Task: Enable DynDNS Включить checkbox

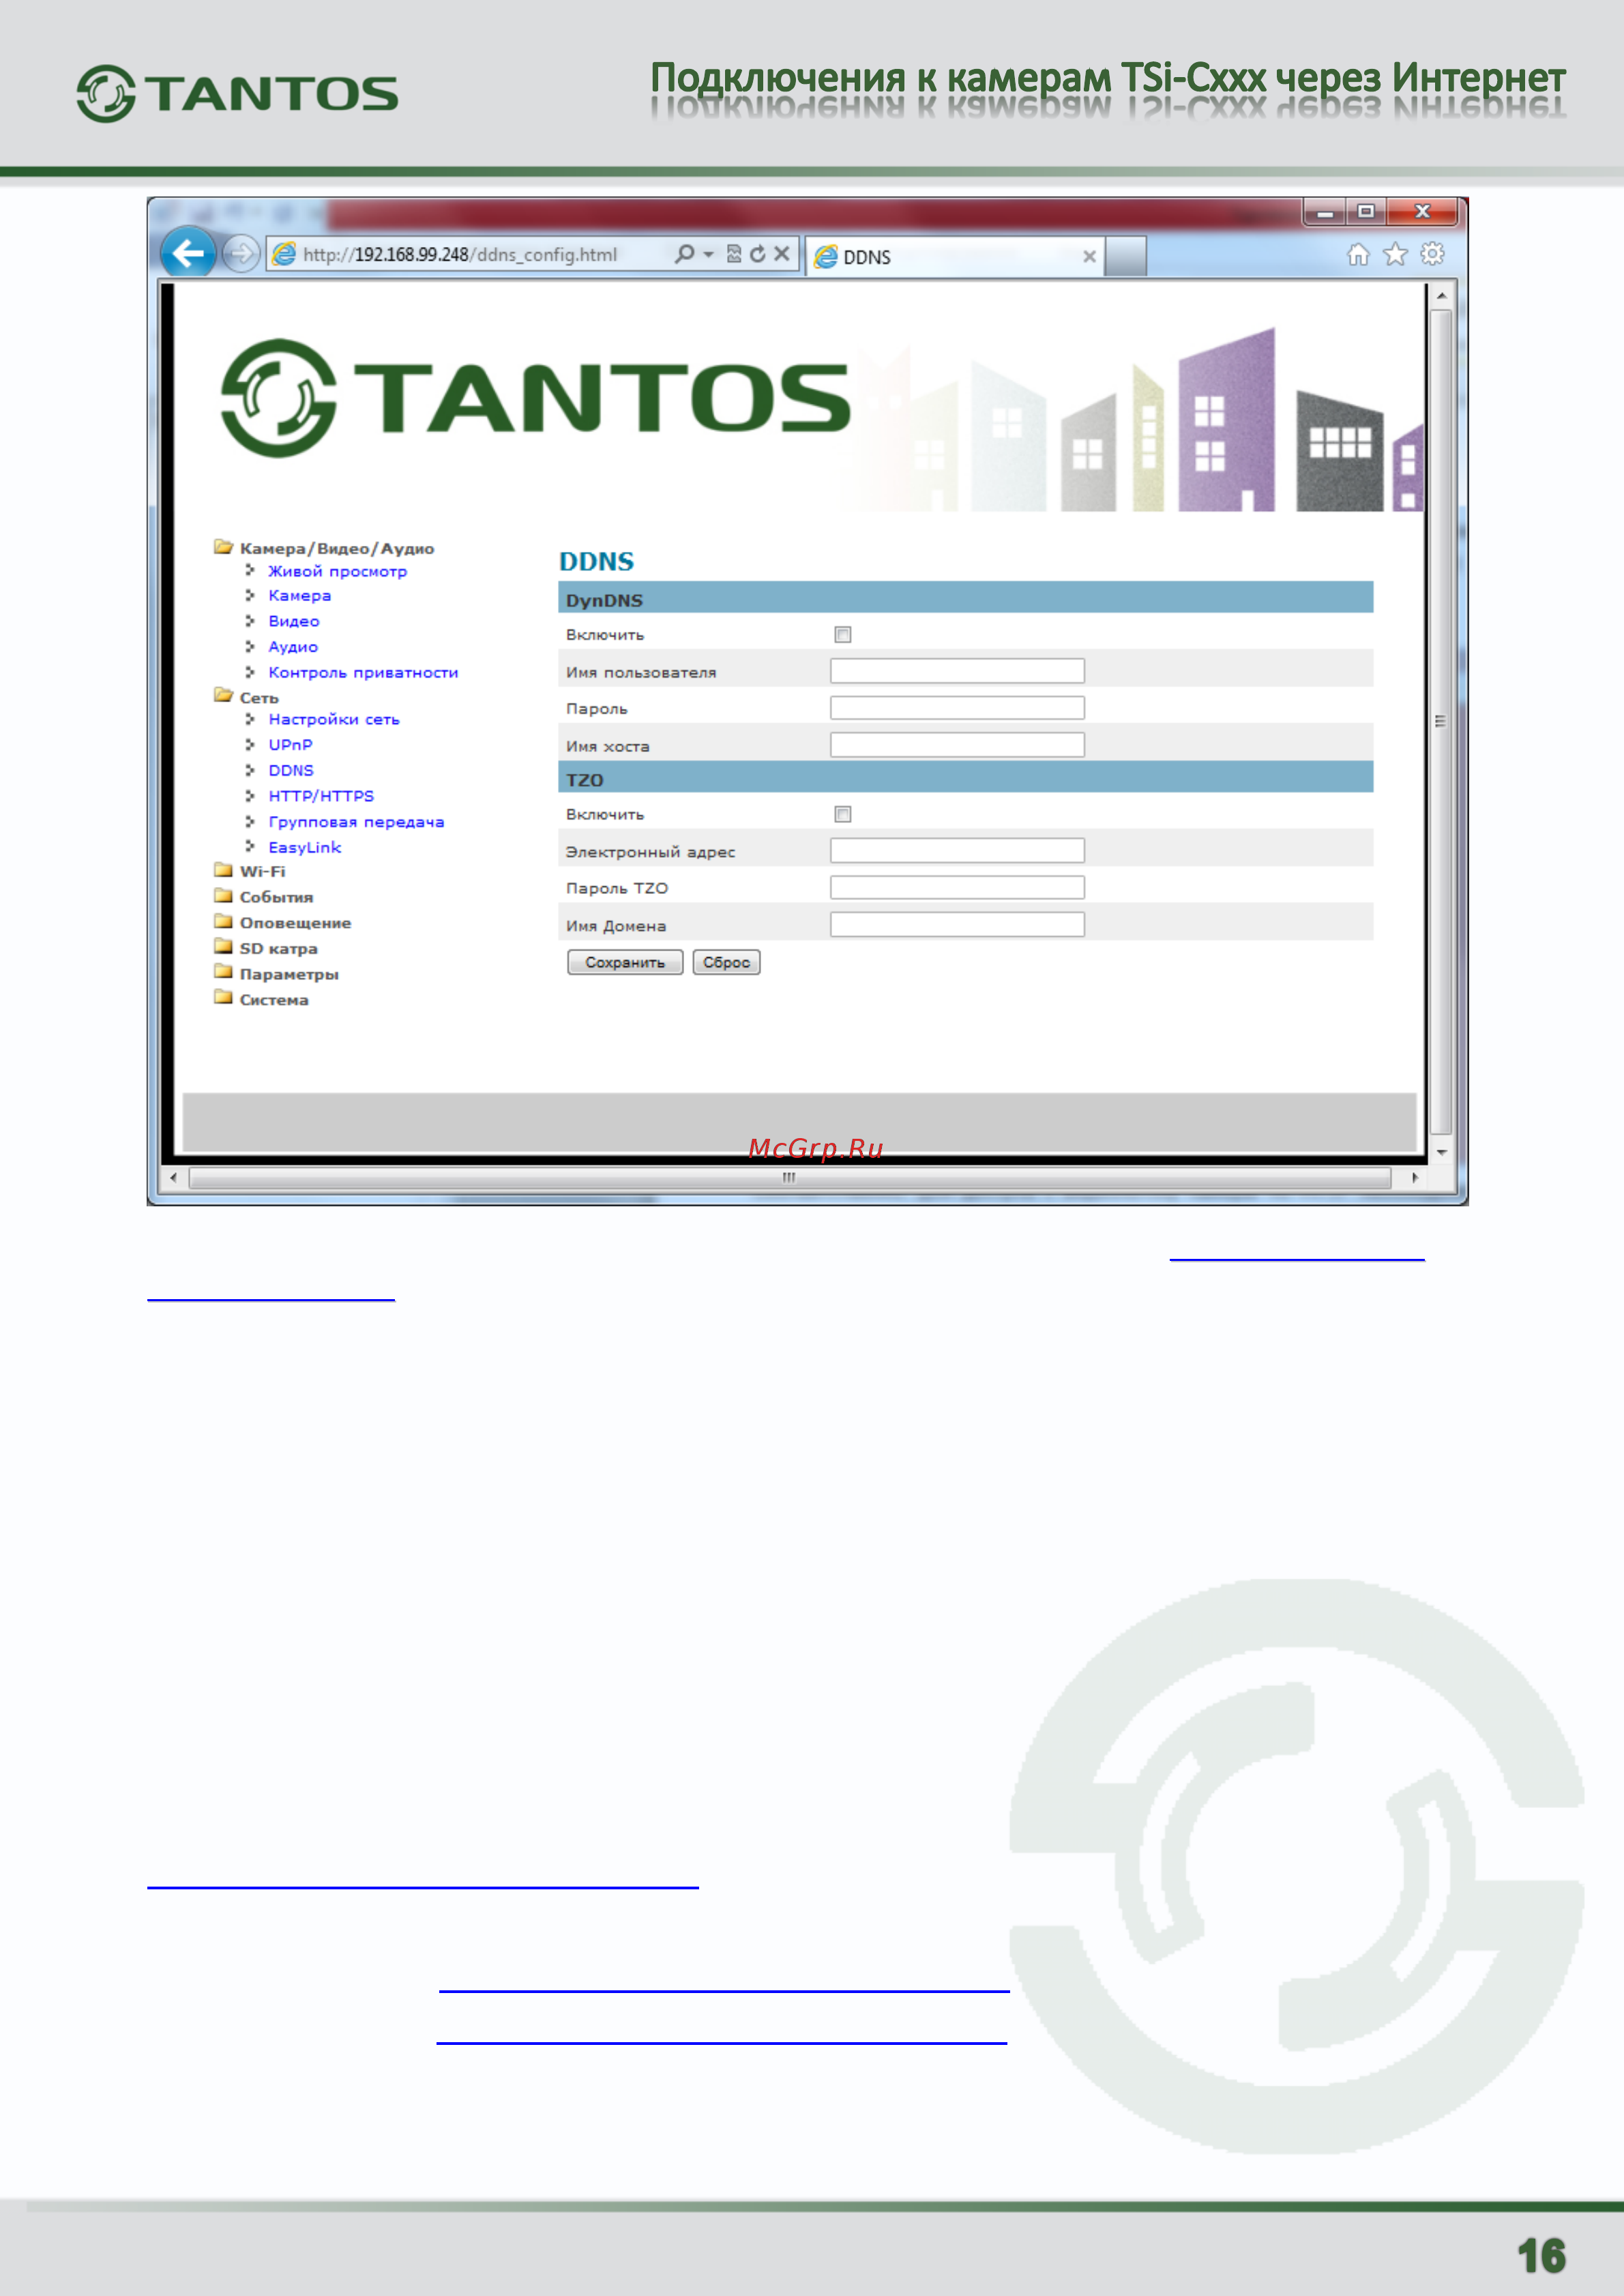Action: click(x=843, y=635)
